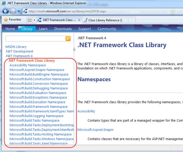183x152 pixels.
Task: Click the browser Back arrow button
Action: pos(5,11)
